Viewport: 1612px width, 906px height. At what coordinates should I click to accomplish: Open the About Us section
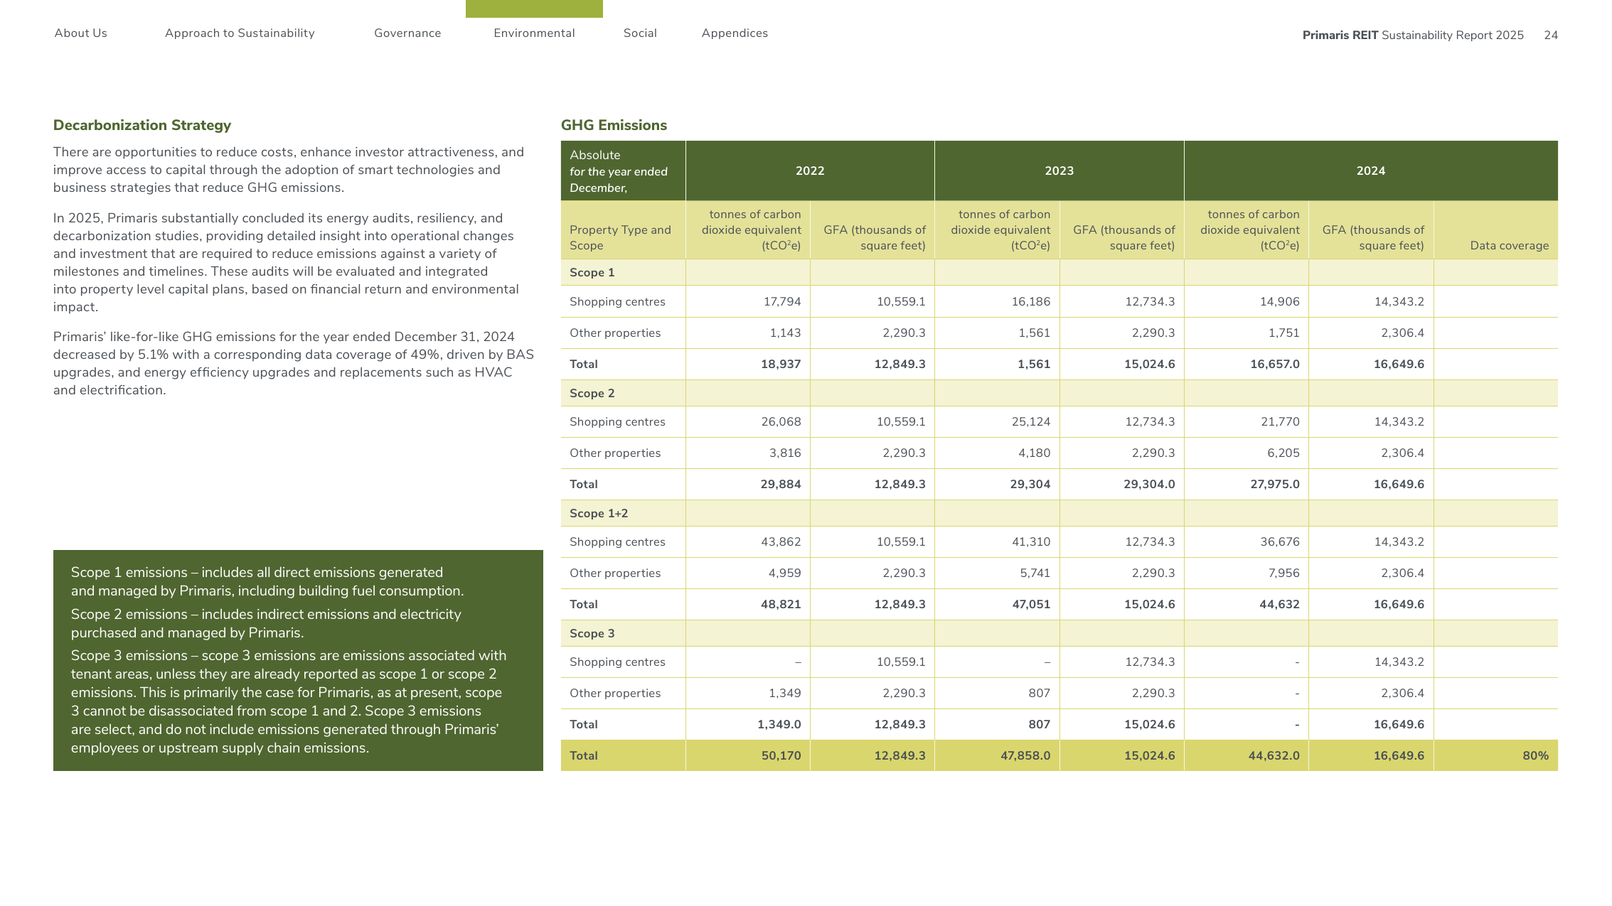click(80, 33)
